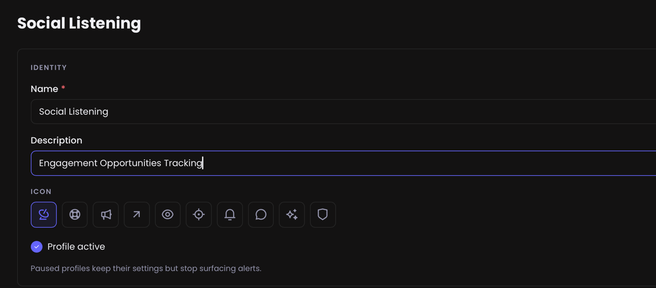Choose the lifebuoy support icon
Screen dimensions: 656x288
point(74,215)
